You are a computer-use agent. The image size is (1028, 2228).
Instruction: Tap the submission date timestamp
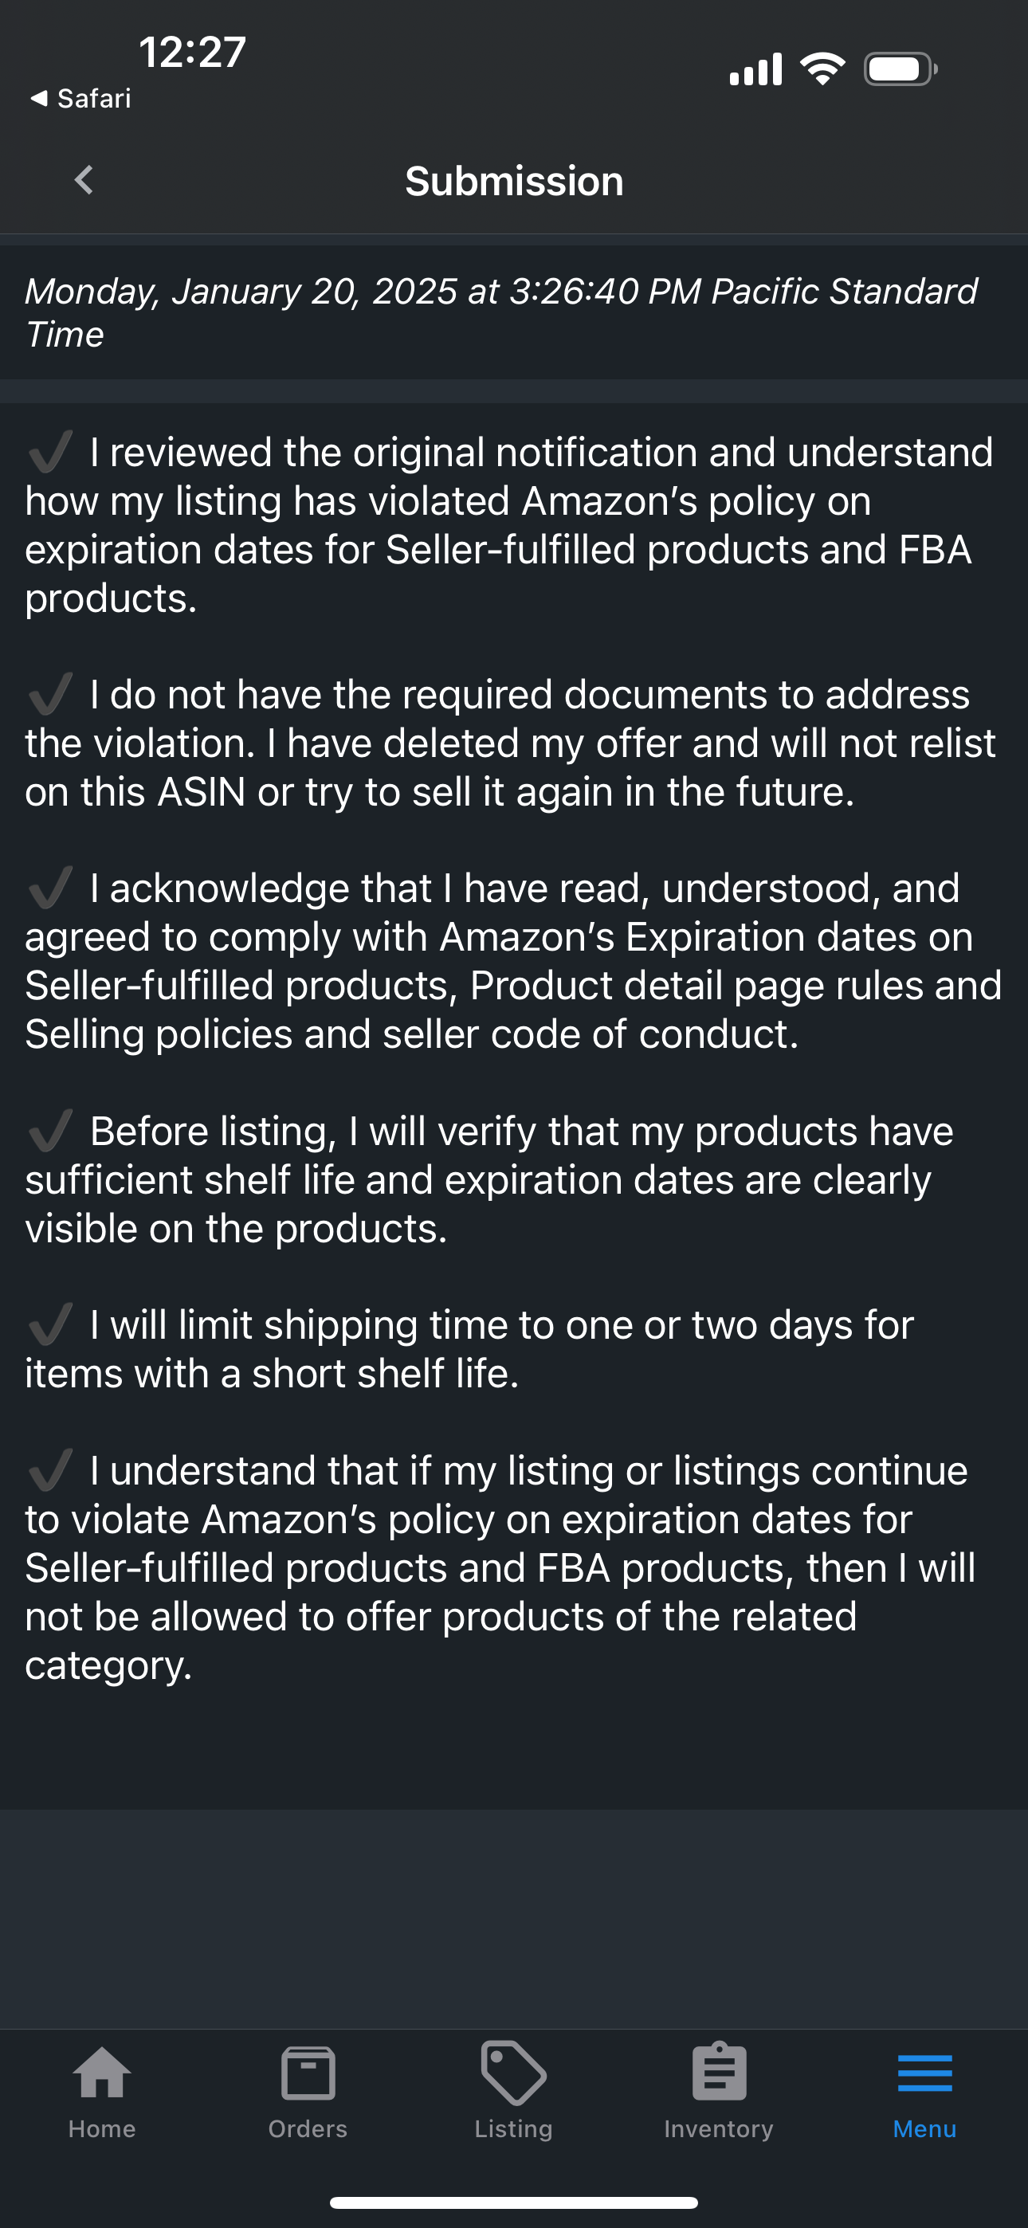[x=501, y=312]
